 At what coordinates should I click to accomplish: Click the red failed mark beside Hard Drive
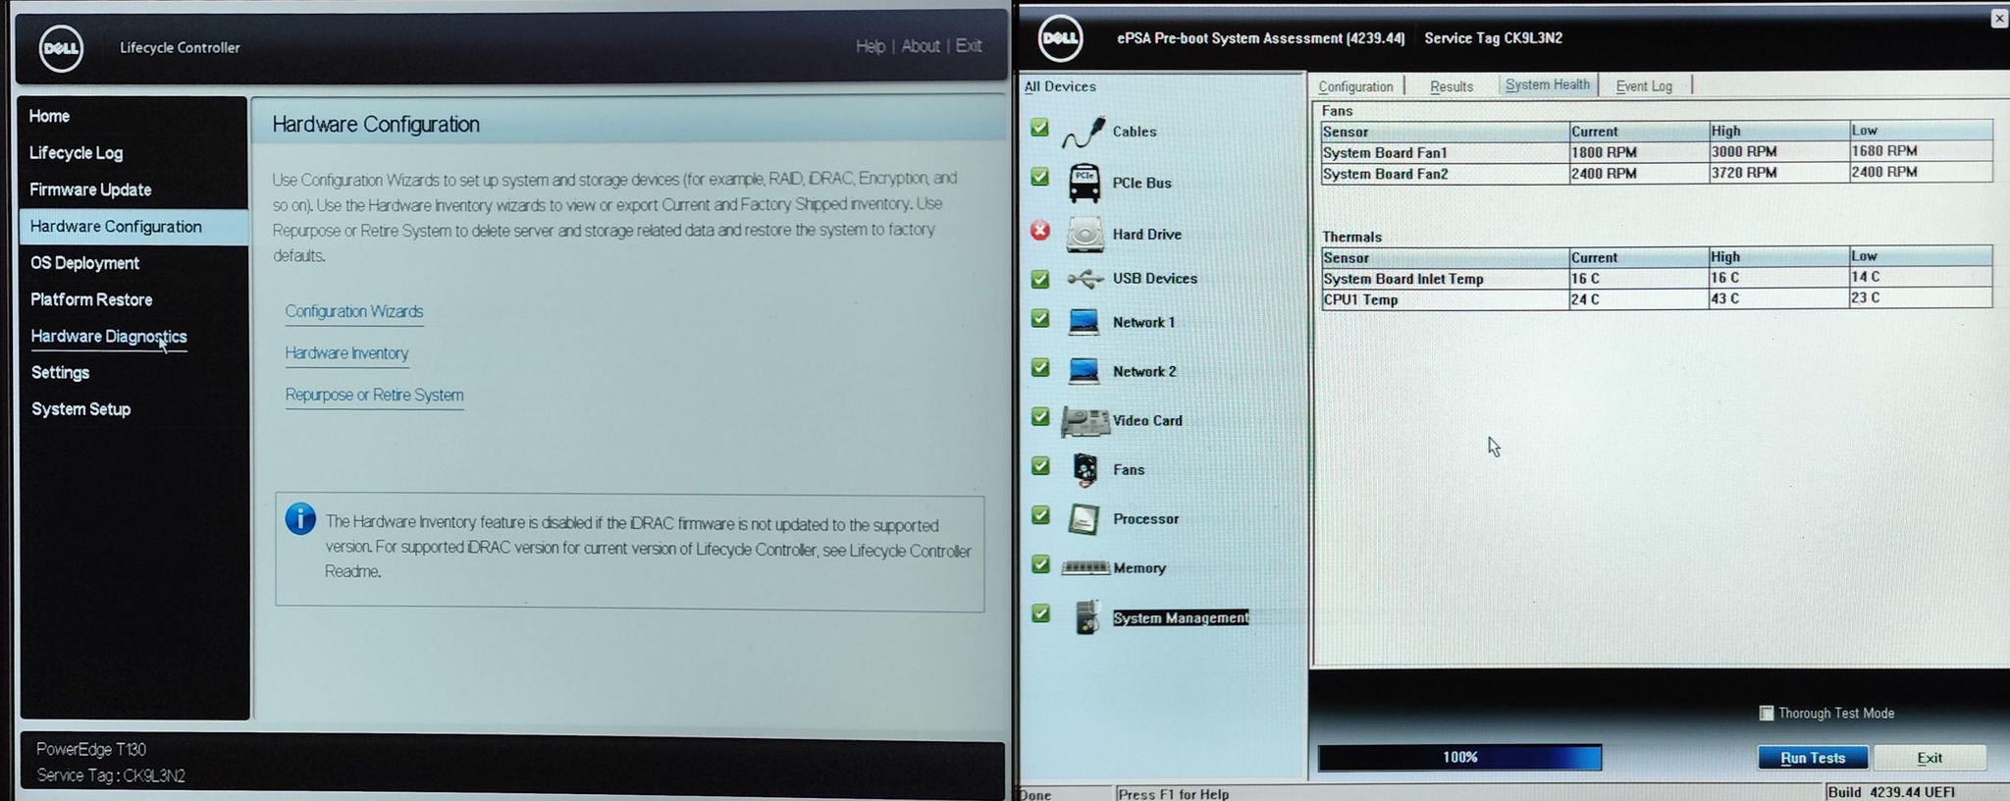1040,231
